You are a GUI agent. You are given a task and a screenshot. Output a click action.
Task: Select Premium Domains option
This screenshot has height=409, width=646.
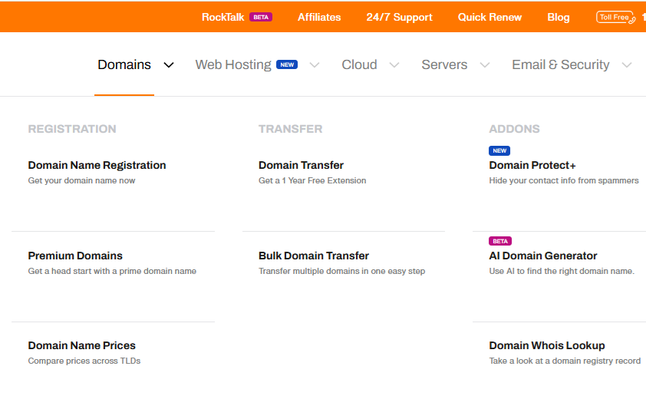tap(75, 256)
